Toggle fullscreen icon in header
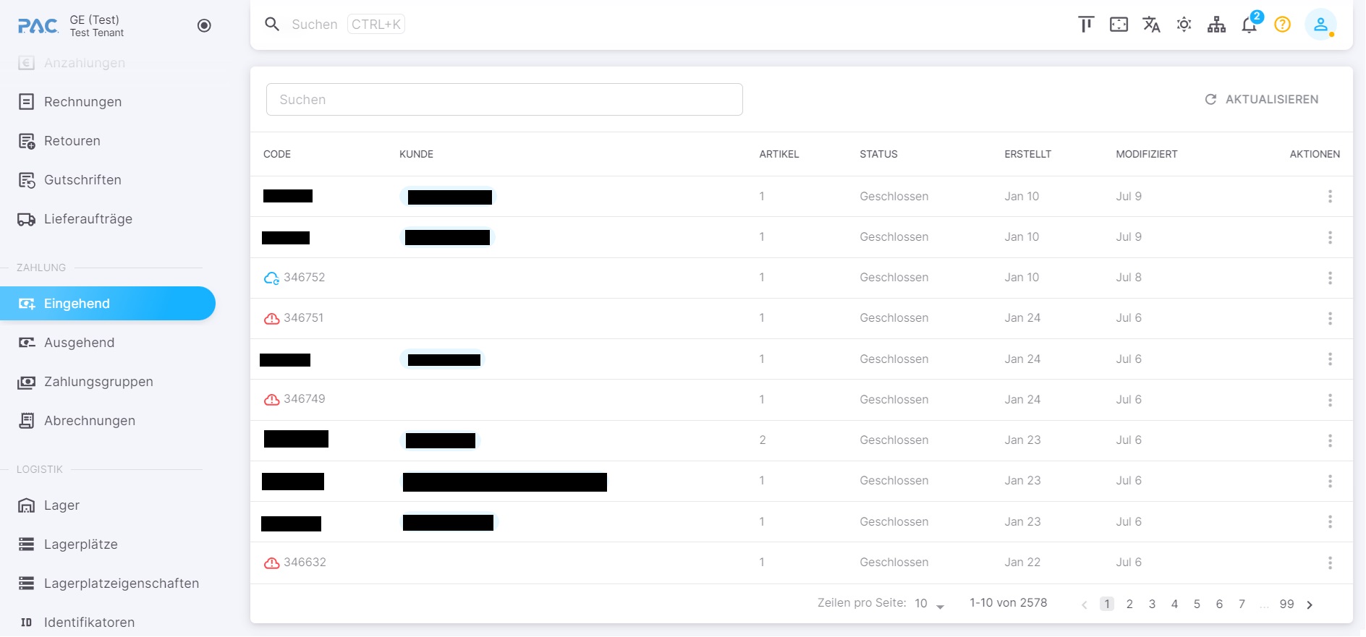Image resolution: width=1366 pixels, height=637 pixels. tap(1119, 25)
